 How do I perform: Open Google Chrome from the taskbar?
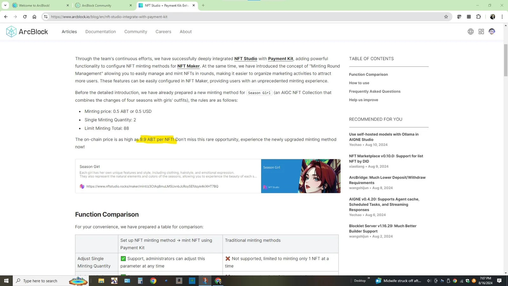click(153, 281)
